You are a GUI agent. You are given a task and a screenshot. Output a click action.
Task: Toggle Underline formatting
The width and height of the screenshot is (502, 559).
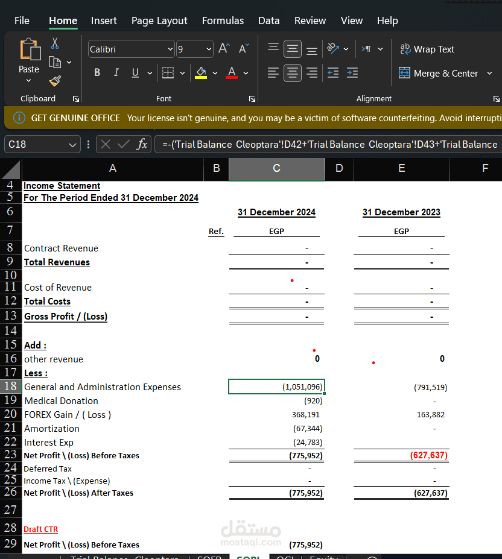click(x=135, y=73)
